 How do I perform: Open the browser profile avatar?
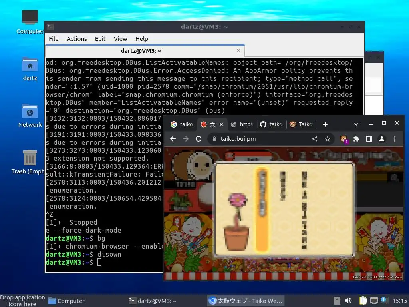pyautogui.click(x=381, y=139)
